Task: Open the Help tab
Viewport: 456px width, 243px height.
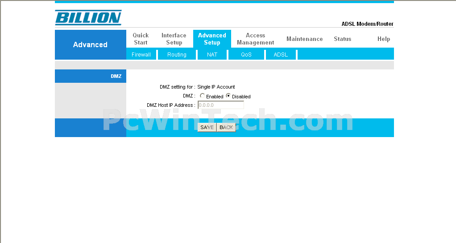Action: 384,39
